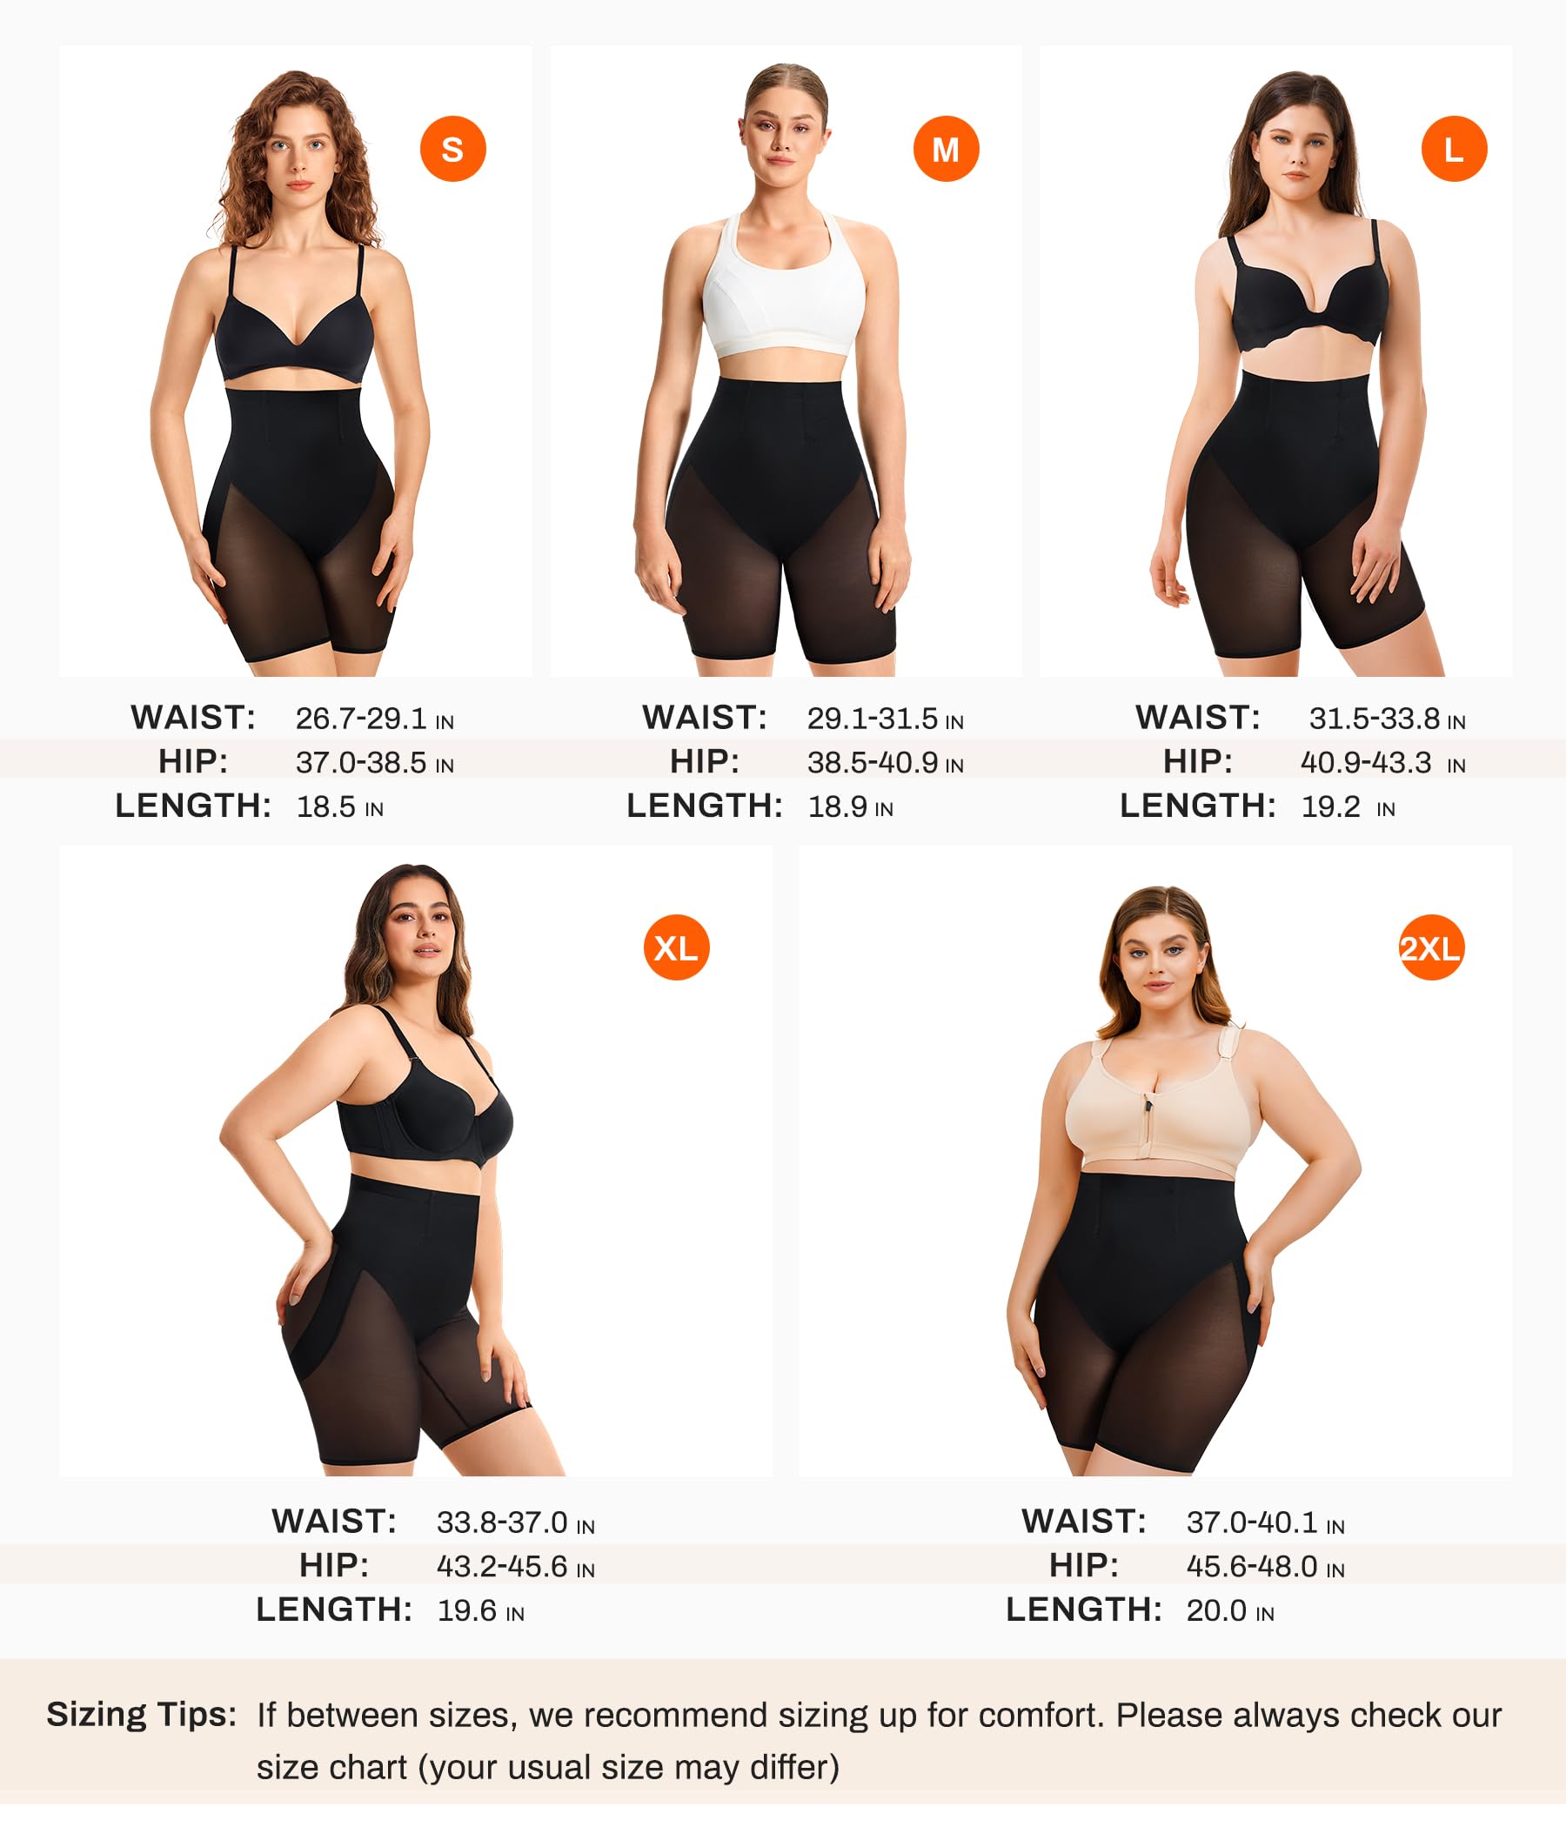1566x1827 pixels.
Task: Click the orange M size badge
Action: pyautogui.click(x=945, y=149)
